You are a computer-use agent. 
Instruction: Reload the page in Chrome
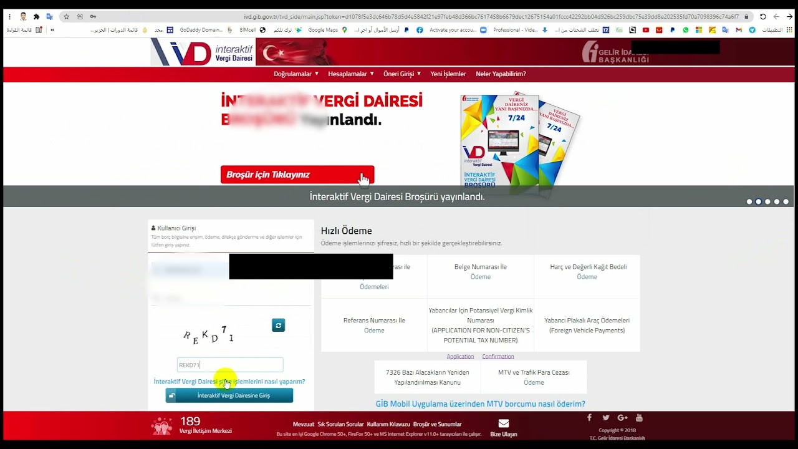pos(762,17)
